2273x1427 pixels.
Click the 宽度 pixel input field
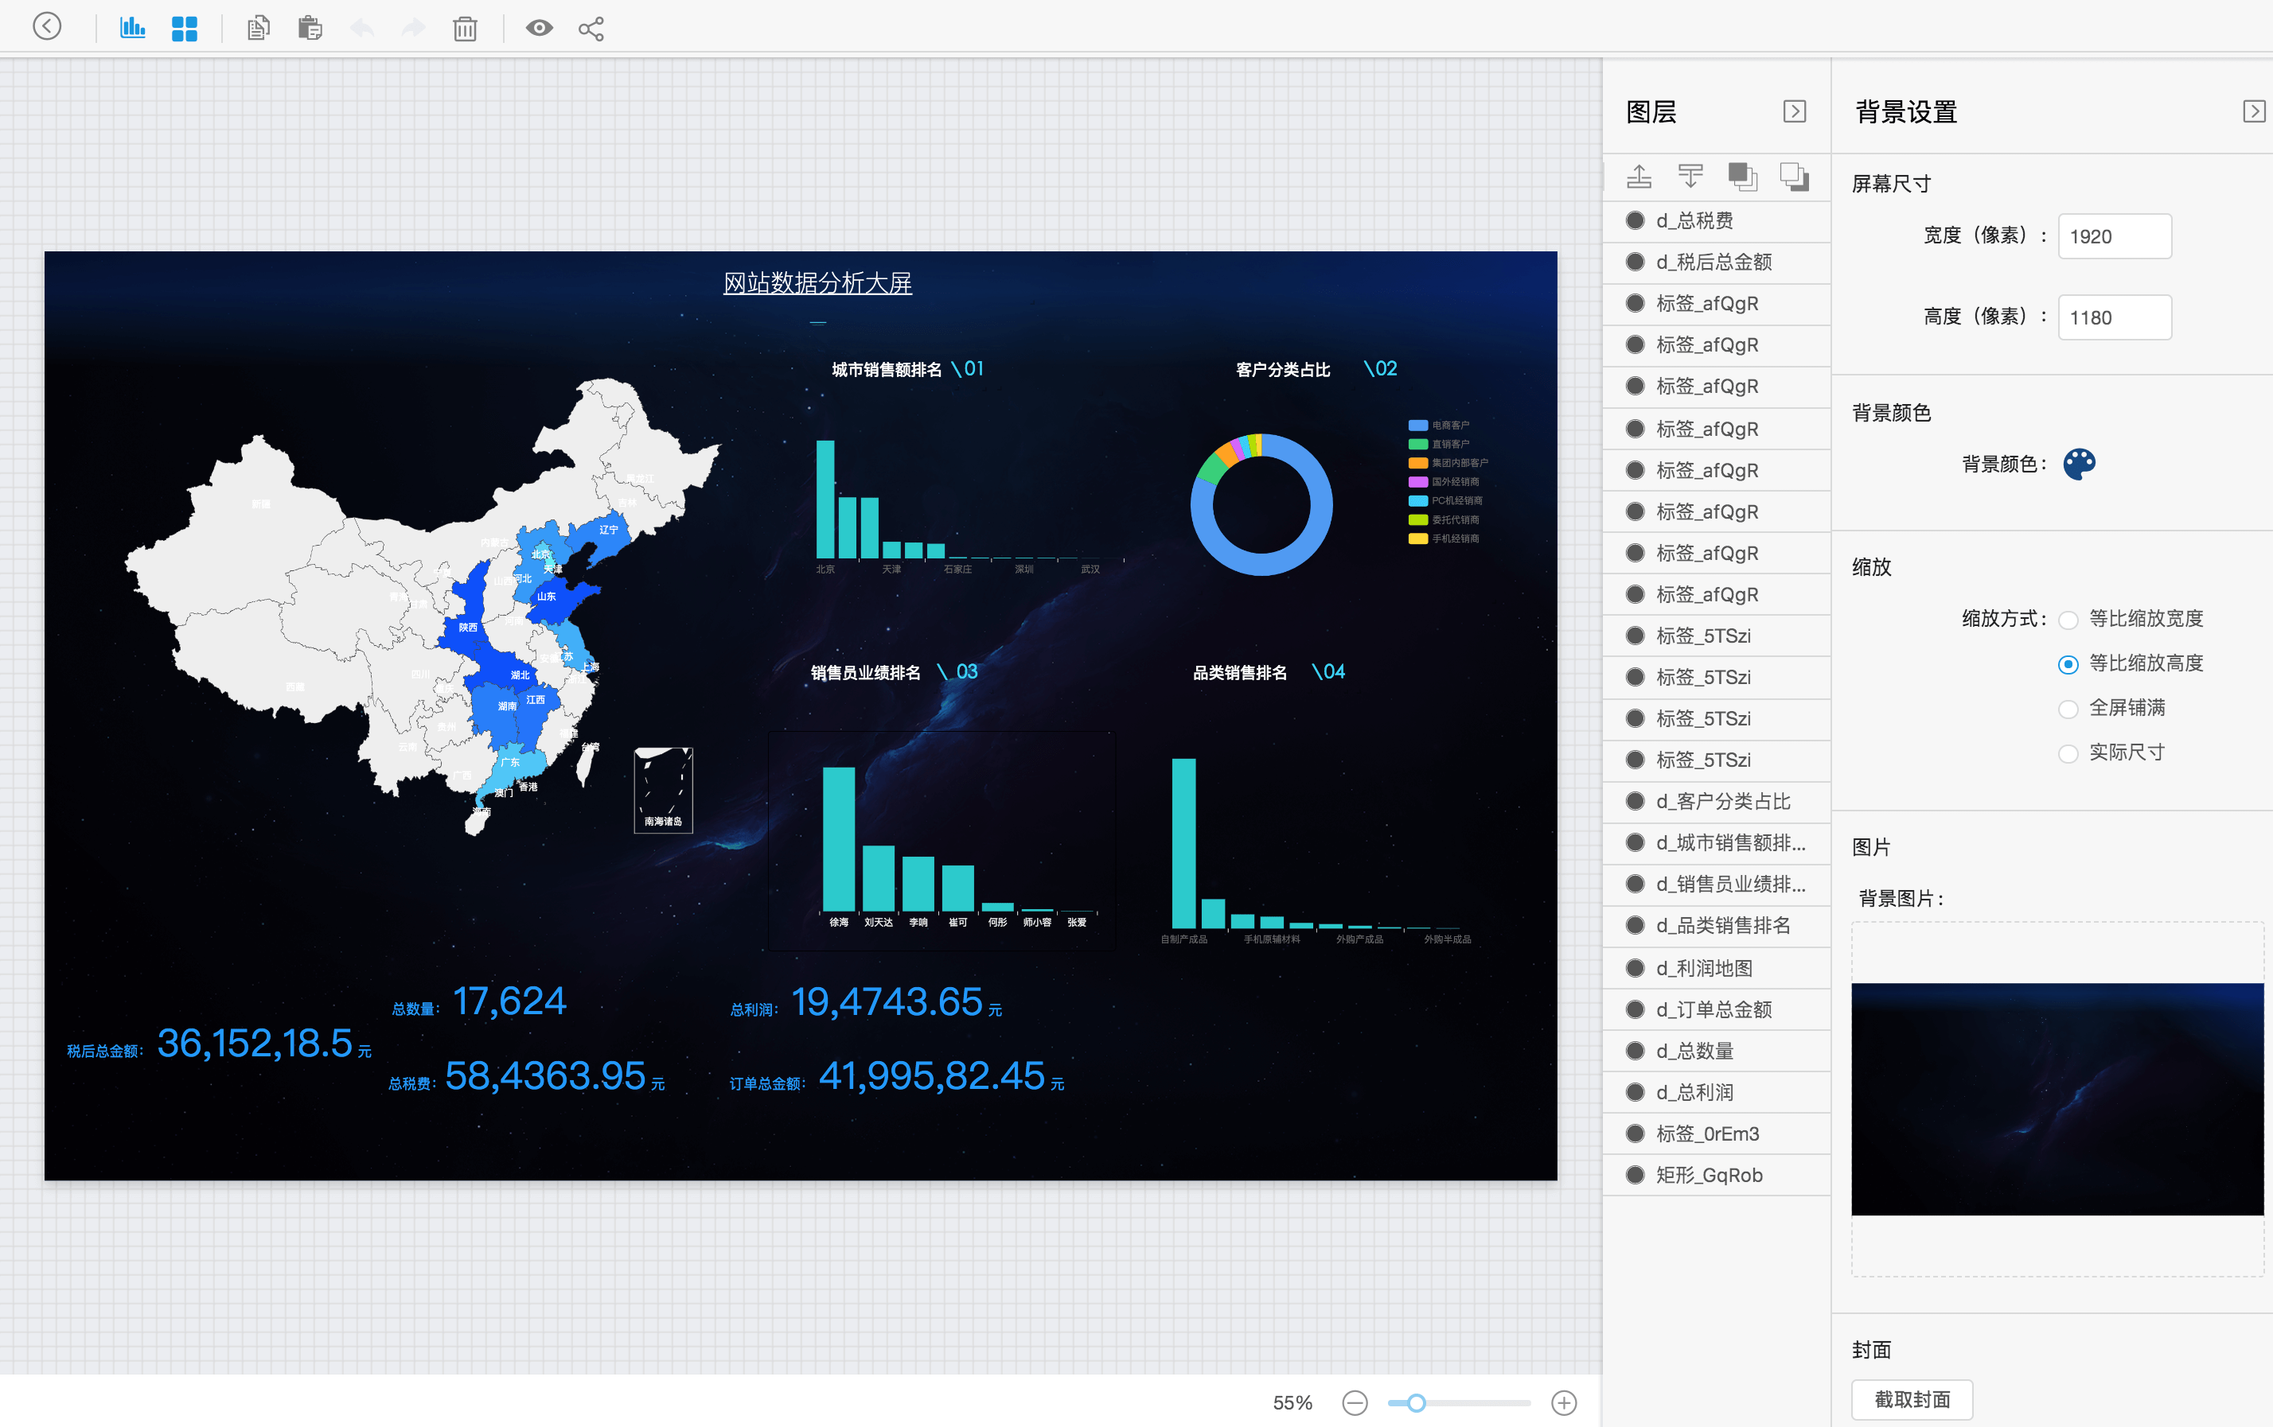click(2114, 235)
